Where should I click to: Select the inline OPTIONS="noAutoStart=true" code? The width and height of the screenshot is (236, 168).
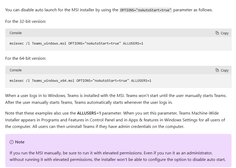(146, 10)
